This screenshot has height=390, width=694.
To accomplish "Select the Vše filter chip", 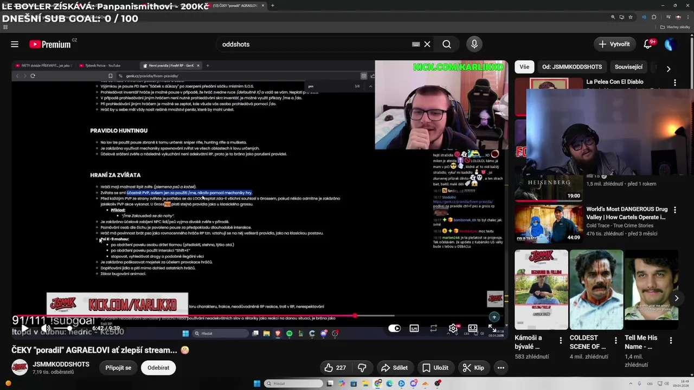I will pyautogui.click(x=524, y=67).
